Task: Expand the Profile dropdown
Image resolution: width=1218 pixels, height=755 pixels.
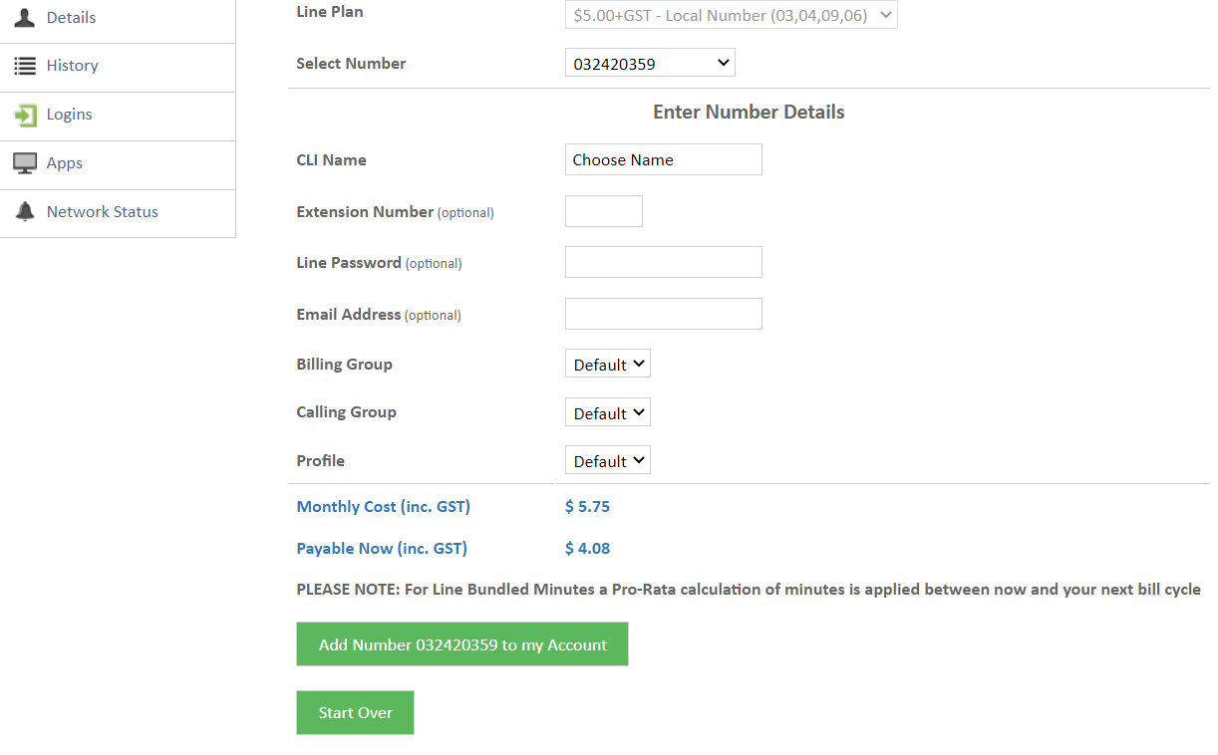Action: pyautogui.click(x=608, y=461)
